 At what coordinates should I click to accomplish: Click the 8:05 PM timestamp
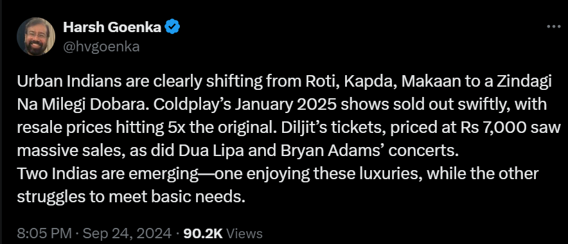click(x=44, y=233)
